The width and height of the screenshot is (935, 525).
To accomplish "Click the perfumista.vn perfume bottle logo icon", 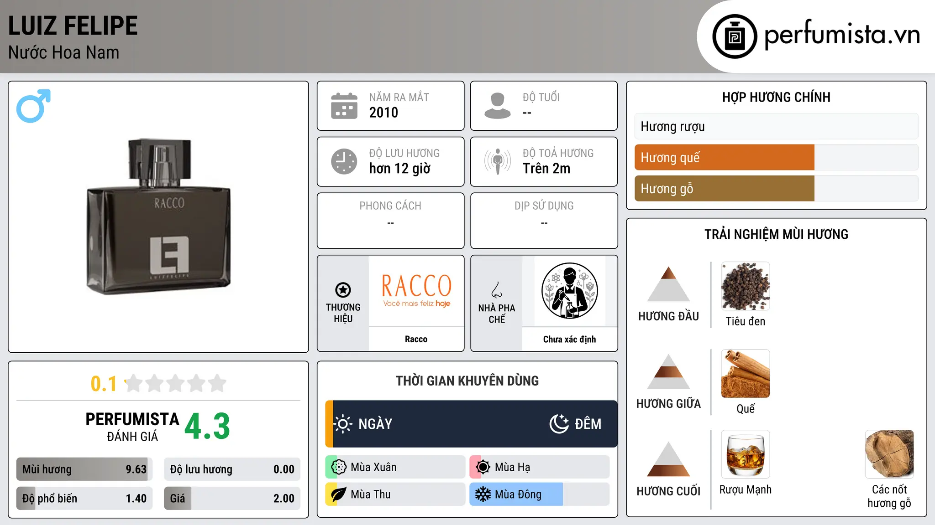I will [735, 36].
